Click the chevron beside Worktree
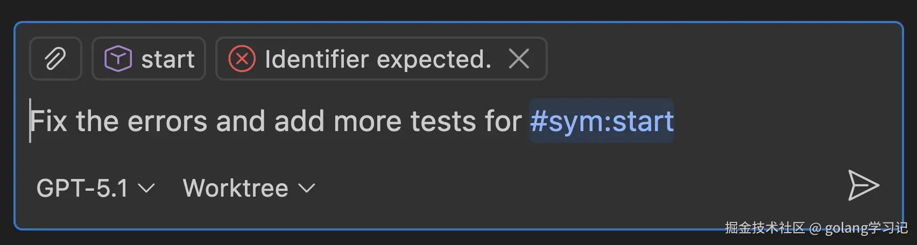 coord(307,189)
